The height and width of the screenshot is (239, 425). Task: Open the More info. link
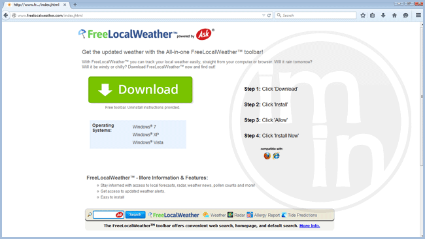[x=309, y=226]
